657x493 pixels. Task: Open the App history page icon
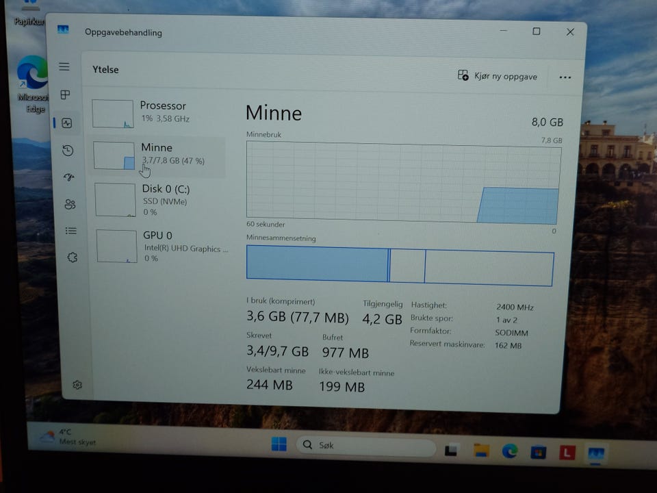(x=68, y=150)
